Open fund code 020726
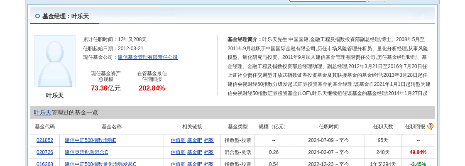This screenshot has width=465, height=166. (x=45, y=152)
